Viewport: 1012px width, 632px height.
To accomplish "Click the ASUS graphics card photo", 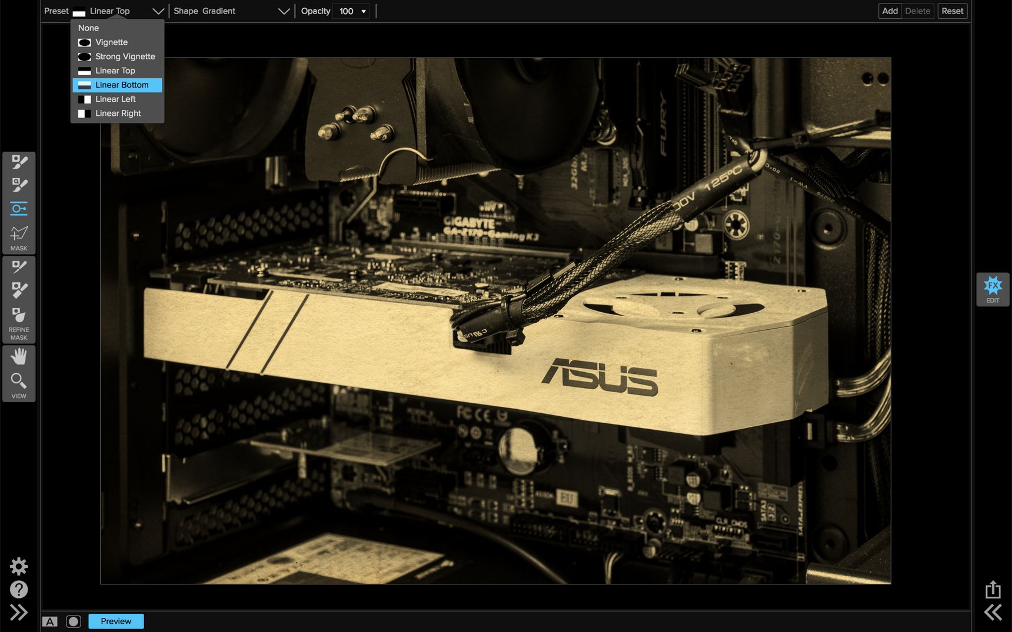I will click(x=495, y=320).
